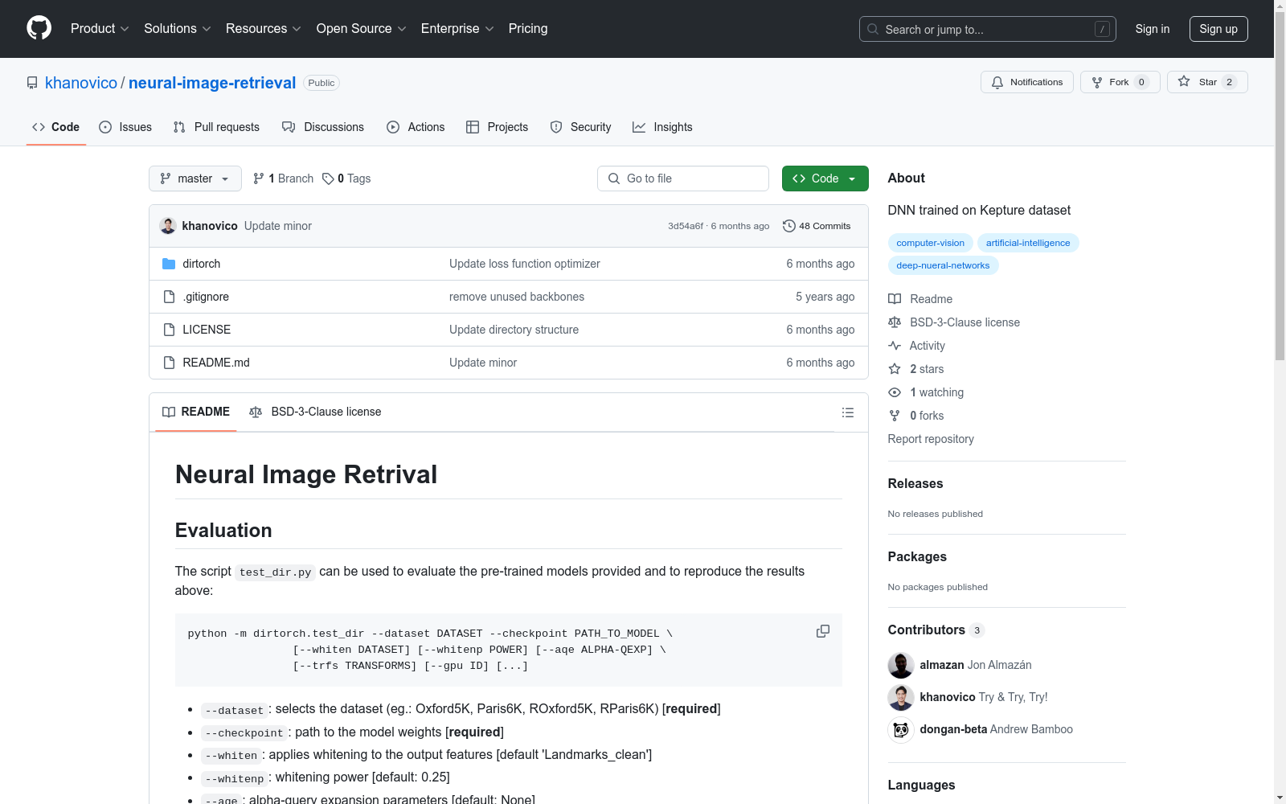Open the README outline list icon
1286x804 pixels.
point(848,412)
